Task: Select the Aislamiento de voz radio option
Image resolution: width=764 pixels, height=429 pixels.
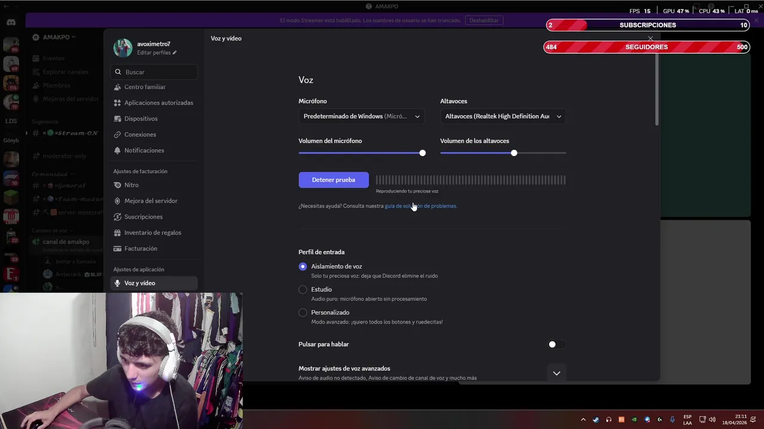Action: [303, 266]
